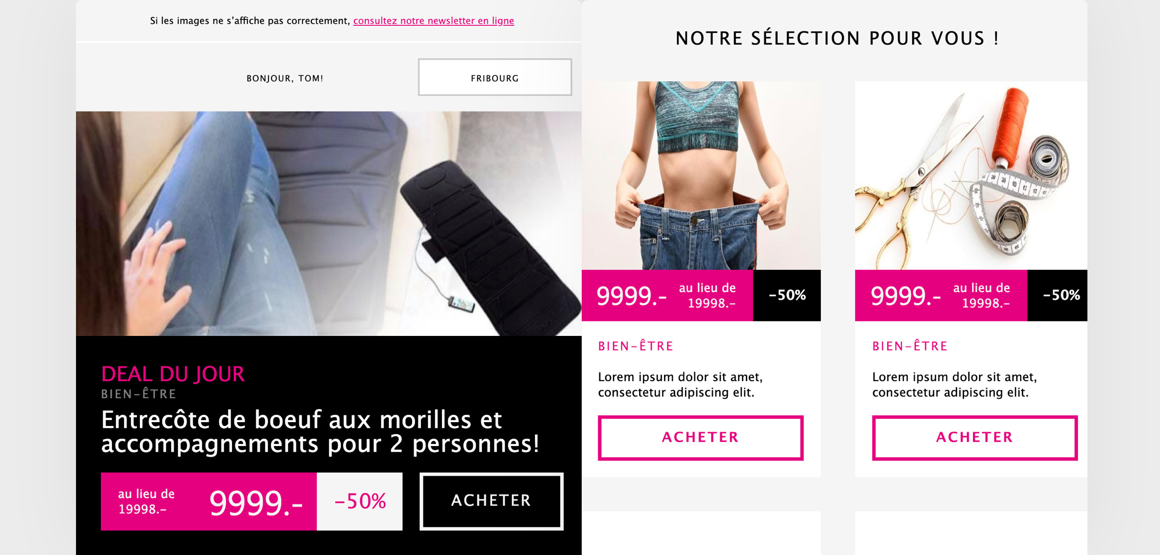Screen dimensions: 1160x555
Task: Click the Entrecôte de boeuf deal title
Action: (321, 432)
